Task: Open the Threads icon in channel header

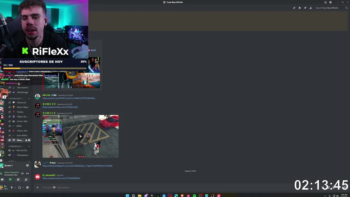Action: click(294, 8)
